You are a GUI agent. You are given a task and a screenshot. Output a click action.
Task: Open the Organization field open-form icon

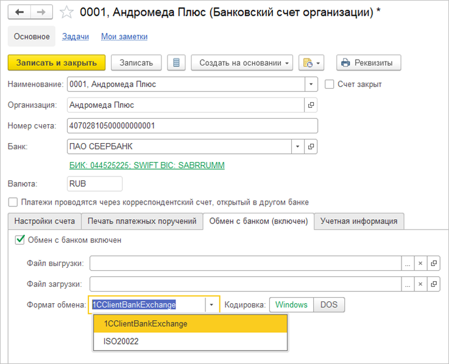point(311,105)
